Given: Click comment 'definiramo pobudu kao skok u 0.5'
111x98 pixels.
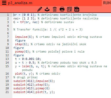Looking at the screenshot, I should click(x=69, y=63).
